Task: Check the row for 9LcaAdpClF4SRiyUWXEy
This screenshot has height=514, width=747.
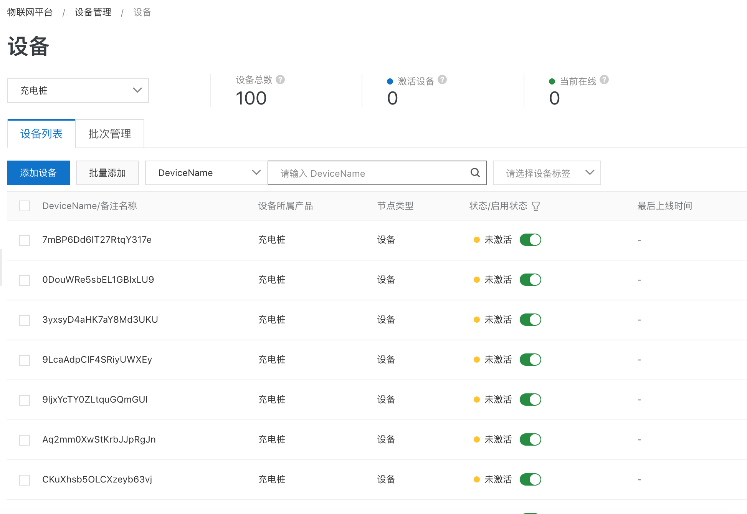Action: pos(25,360)
